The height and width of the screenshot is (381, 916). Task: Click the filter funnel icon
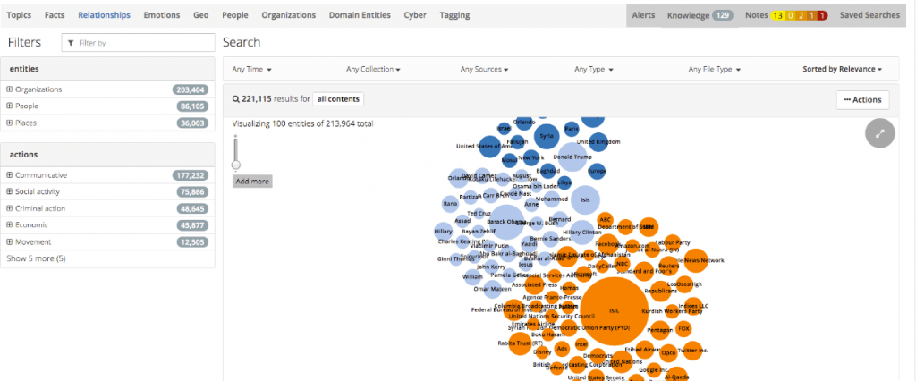pyautogui.click(x=72, y=43)
